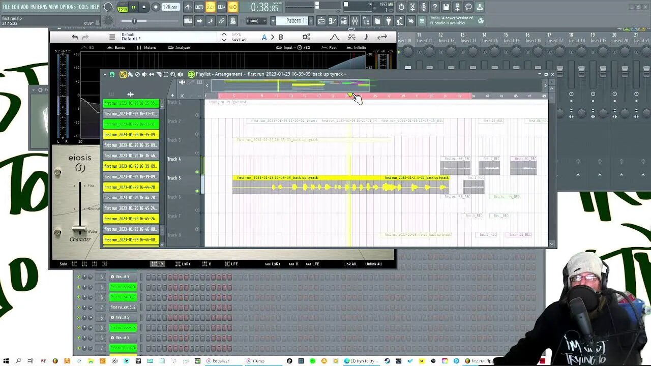Click the shop cart icon
651x366 pixels.
pos(422,21)
